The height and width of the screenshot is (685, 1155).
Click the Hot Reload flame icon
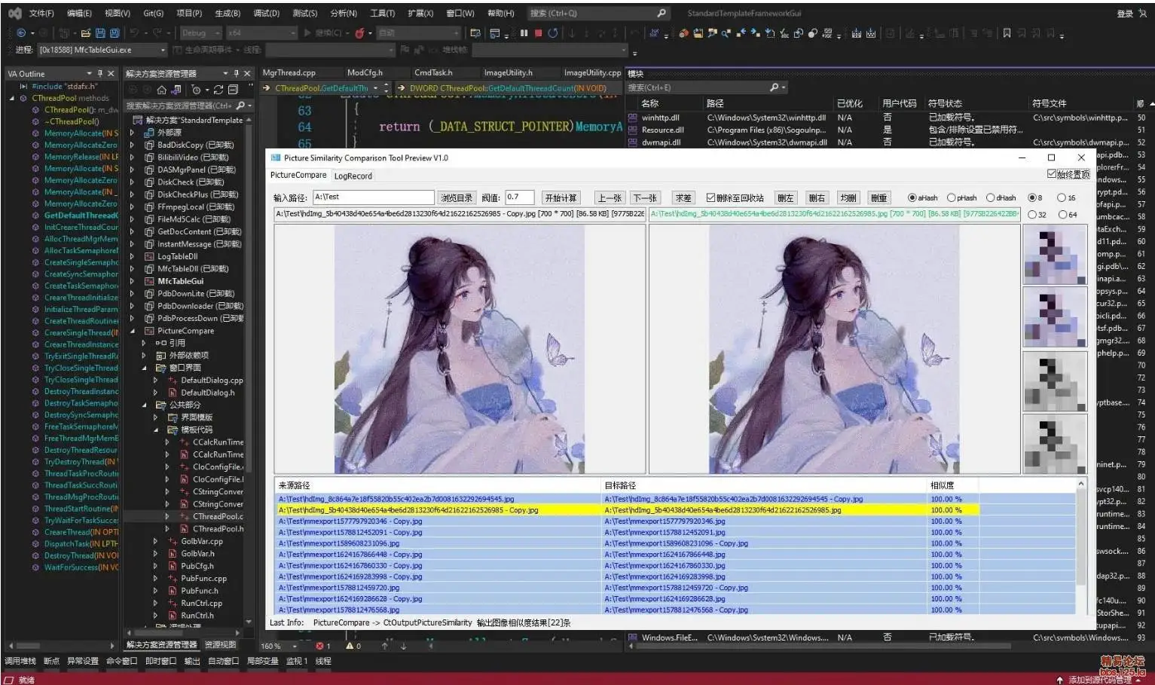359,33
